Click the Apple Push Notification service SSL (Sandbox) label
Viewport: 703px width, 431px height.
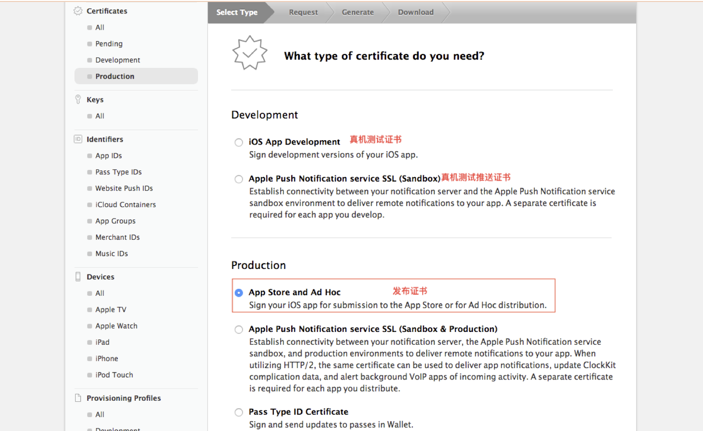click(345, 179)
